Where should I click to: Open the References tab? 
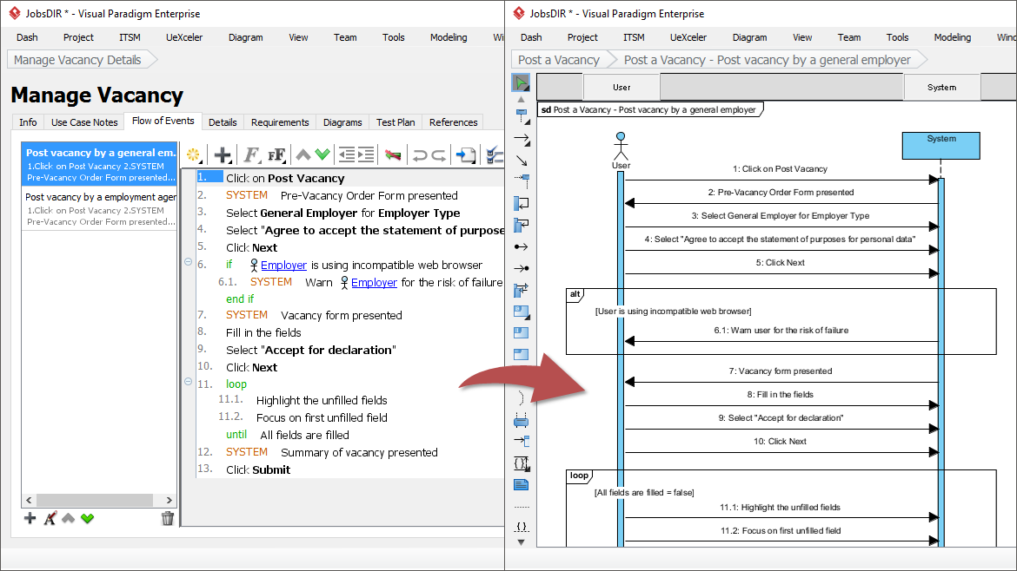pos(454,122)
